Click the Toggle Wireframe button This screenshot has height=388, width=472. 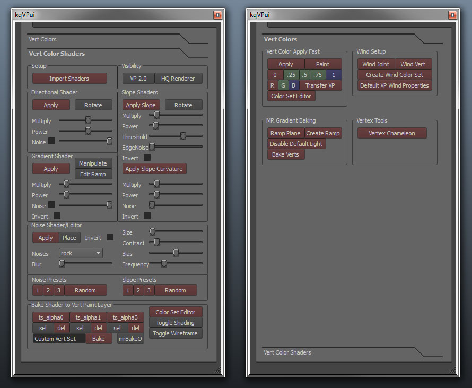(175, 333)
